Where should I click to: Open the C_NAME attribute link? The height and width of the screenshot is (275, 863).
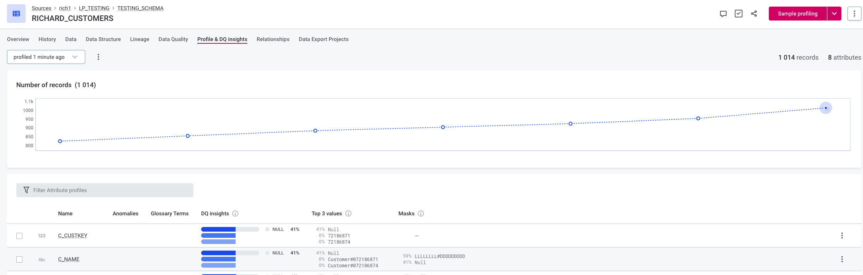[69, 259]
